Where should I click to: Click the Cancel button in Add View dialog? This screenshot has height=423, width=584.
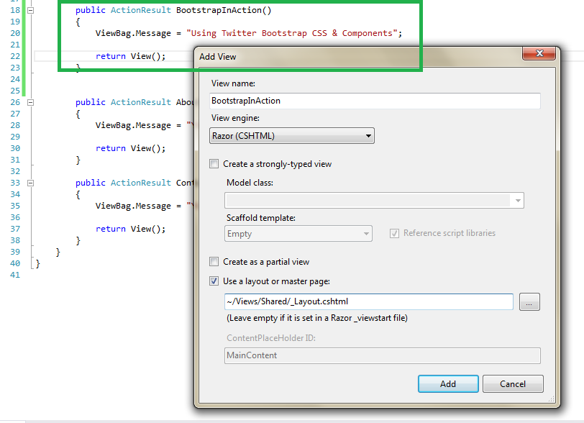tap(513, 383)
